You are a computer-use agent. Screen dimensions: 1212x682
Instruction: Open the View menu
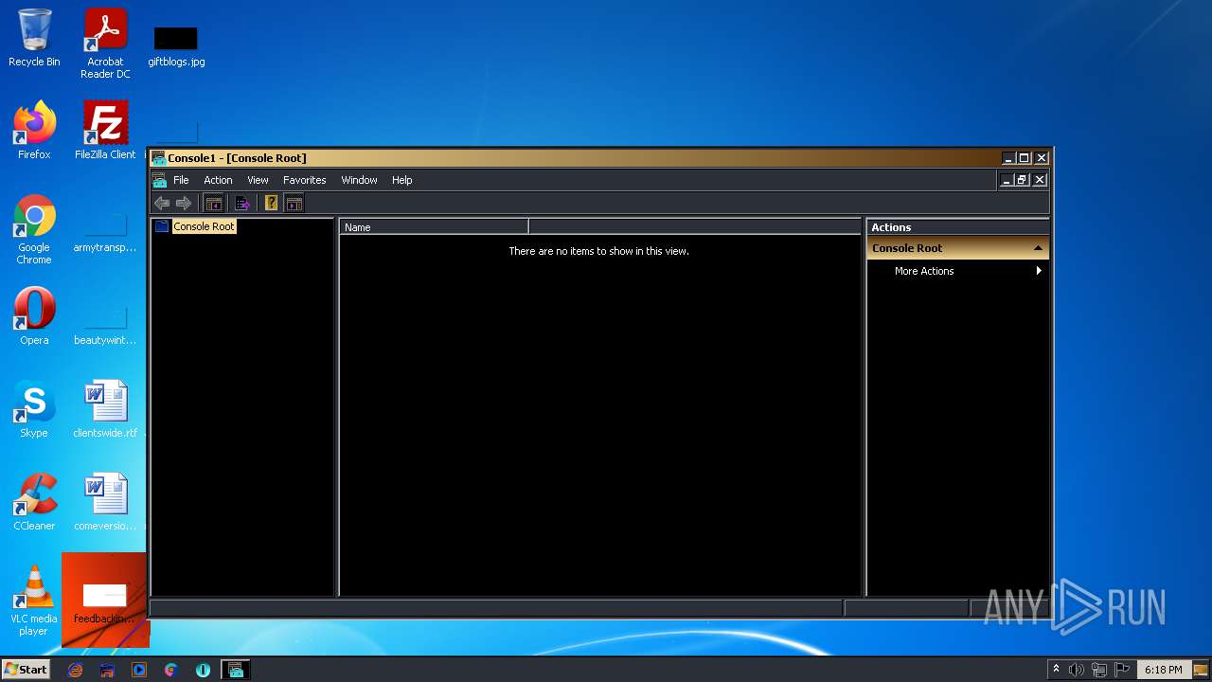[258, 180]
